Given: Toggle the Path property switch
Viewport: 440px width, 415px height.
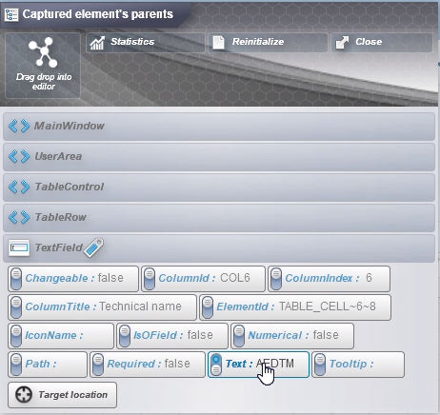Looking at the screenshot, I should click(x=16, y=365).
